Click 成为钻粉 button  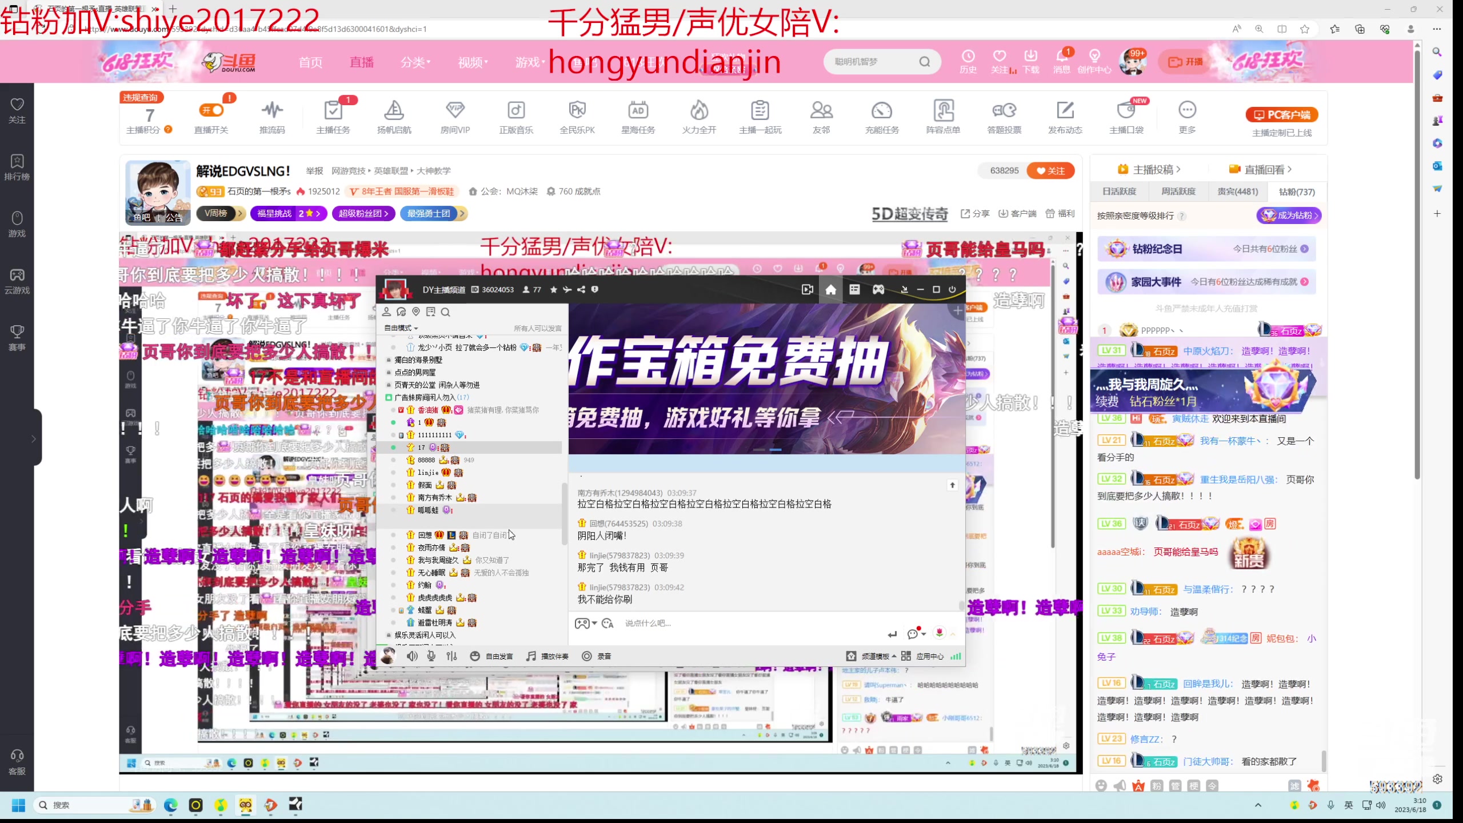click(x=1289, y=215)
